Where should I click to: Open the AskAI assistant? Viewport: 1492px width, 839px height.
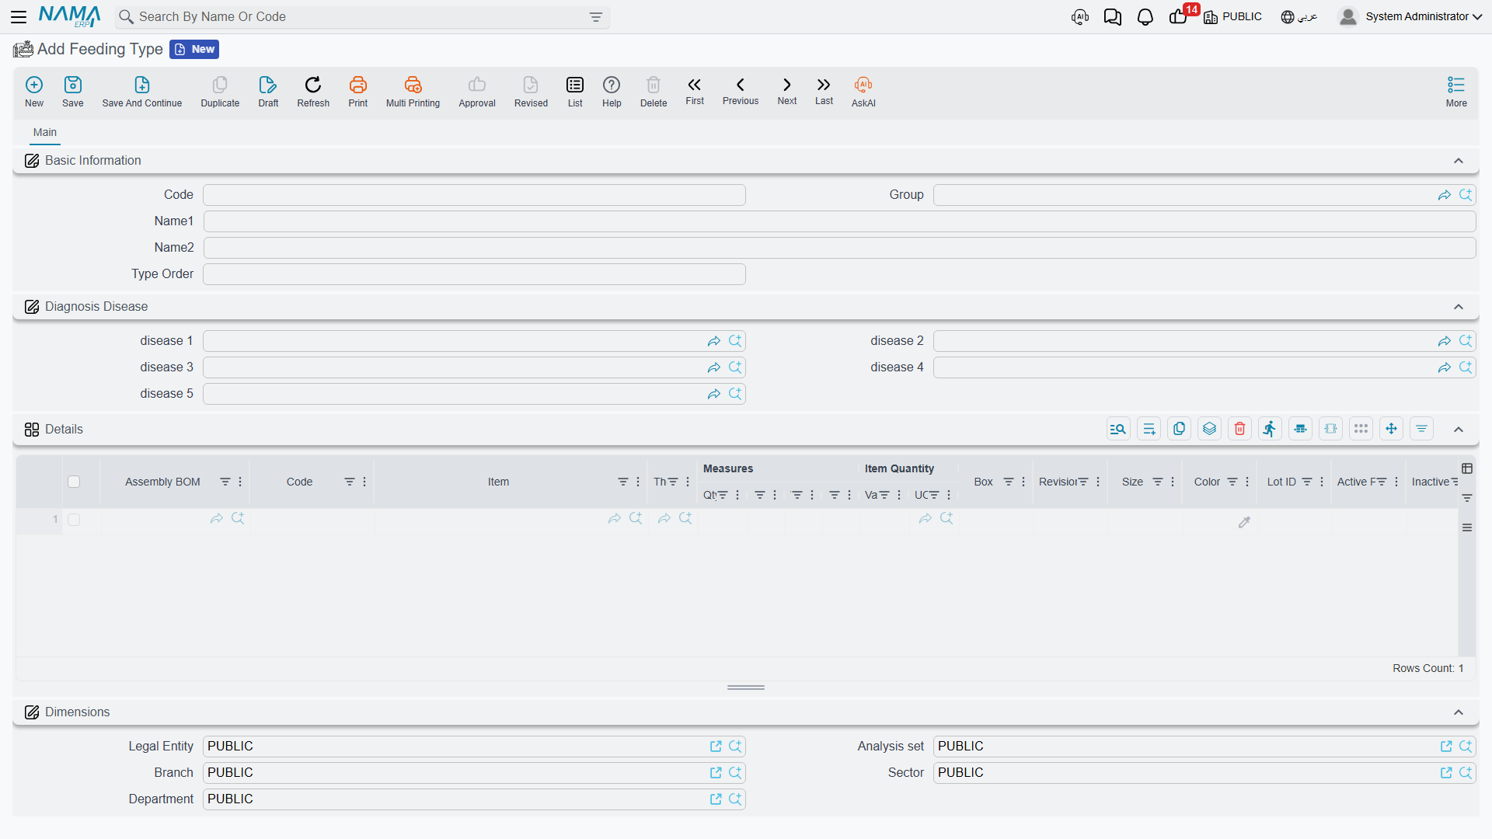[x=863, y=92]
